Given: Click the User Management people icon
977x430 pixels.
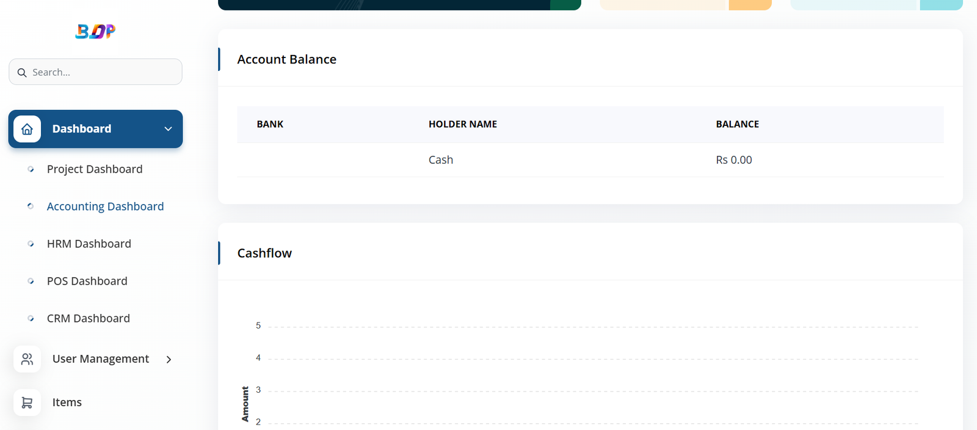Looking at the screenshot, I should click(27, 359).
